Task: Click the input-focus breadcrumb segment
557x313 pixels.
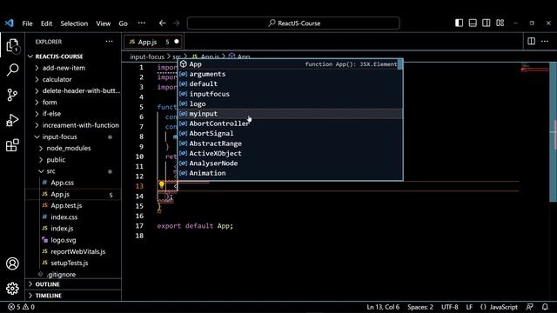Action: tap(147, 57)
